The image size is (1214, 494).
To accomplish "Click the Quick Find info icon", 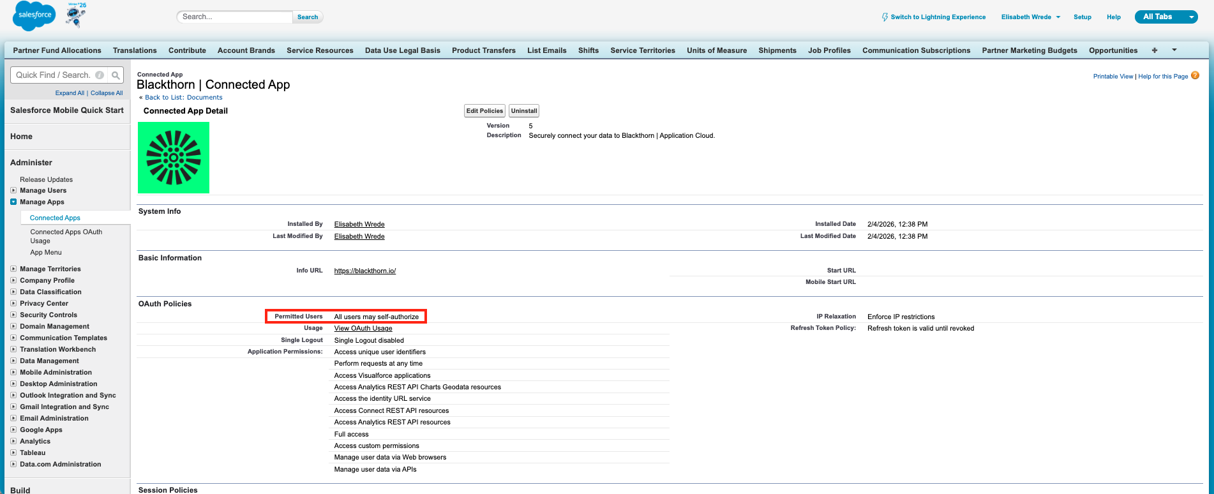I will click(100, 75).
